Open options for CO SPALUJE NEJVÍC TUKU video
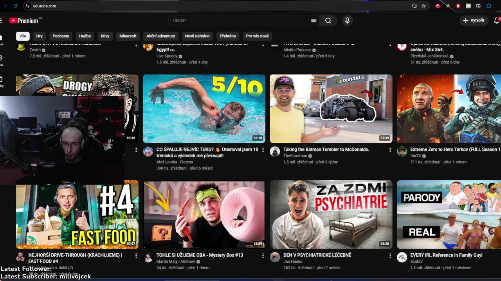Viewport: 501px width, 281px height. pyautogui.click(x=263, y=150)
